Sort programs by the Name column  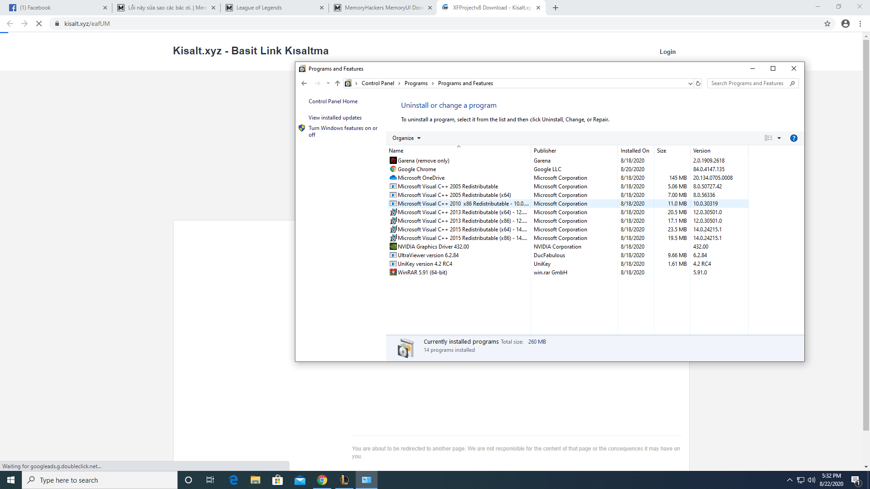point(459,151)
